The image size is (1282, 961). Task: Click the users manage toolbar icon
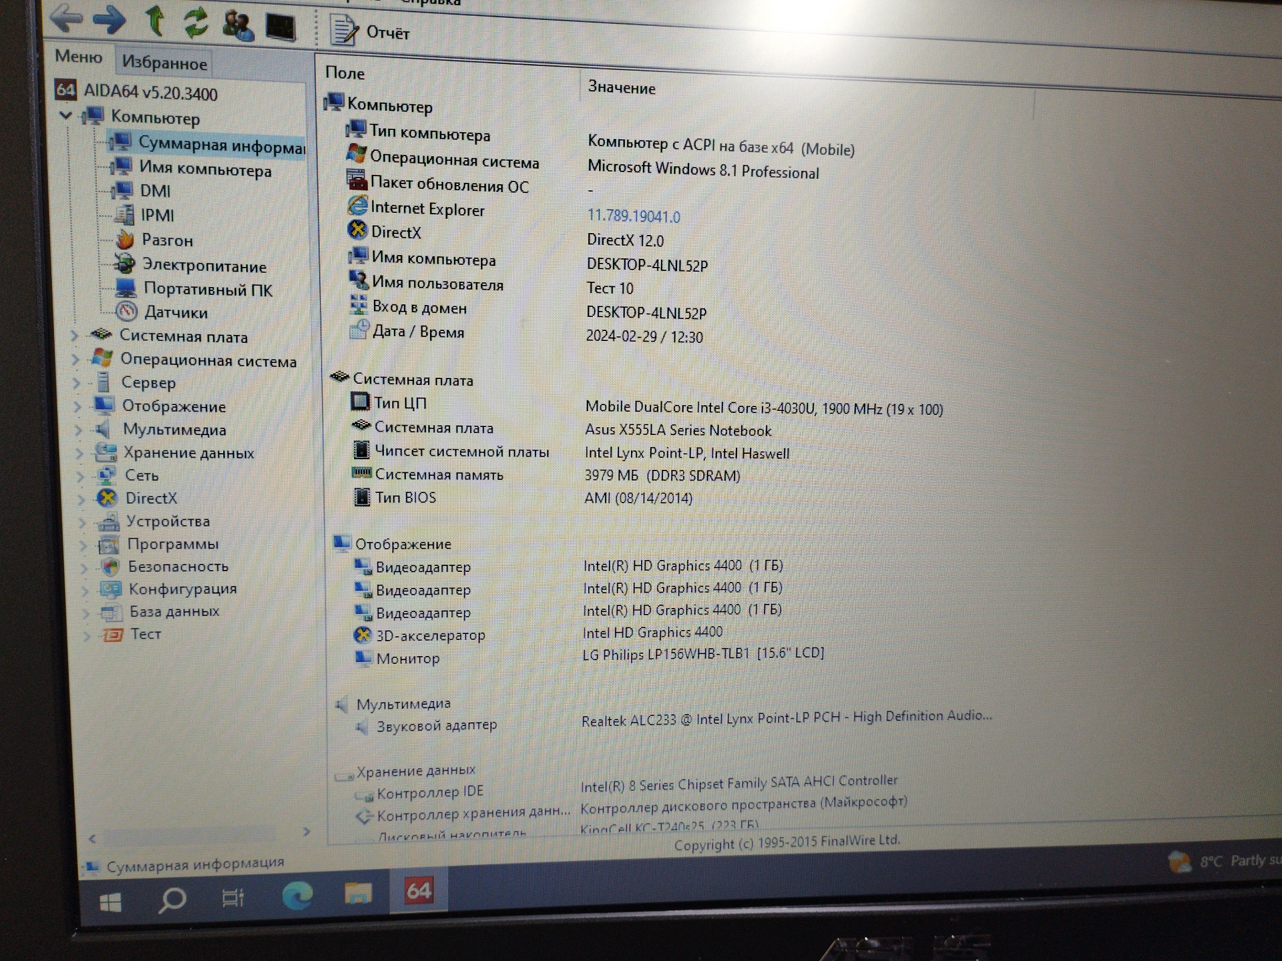pyautogui.click(x=238, y=25)
